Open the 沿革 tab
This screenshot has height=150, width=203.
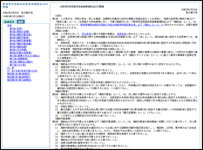click(21, 22)
